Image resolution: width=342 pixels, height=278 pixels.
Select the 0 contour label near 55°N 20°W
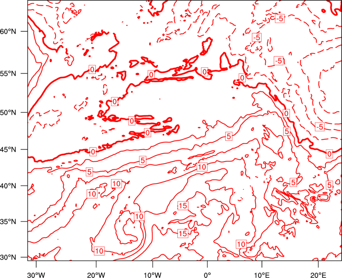(x=92, y=69)
